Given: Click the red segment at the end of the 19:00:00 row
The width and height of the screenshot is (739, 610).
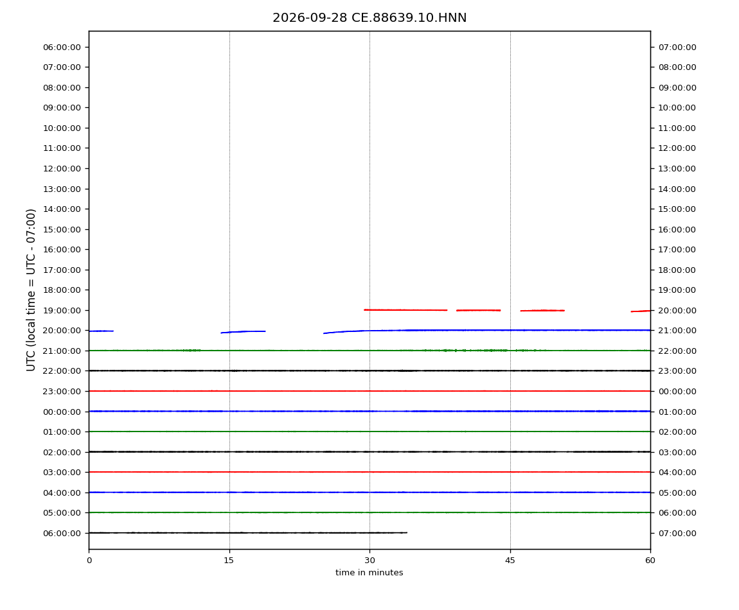Looking at the screenshot, I should tap(641, 311).
